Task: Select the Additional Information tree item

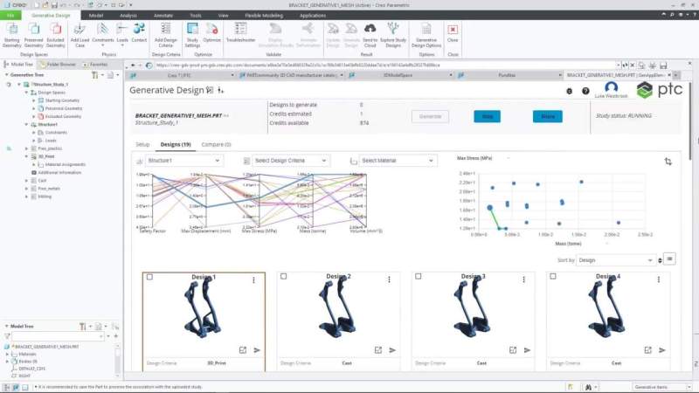Action: [56, 172]
